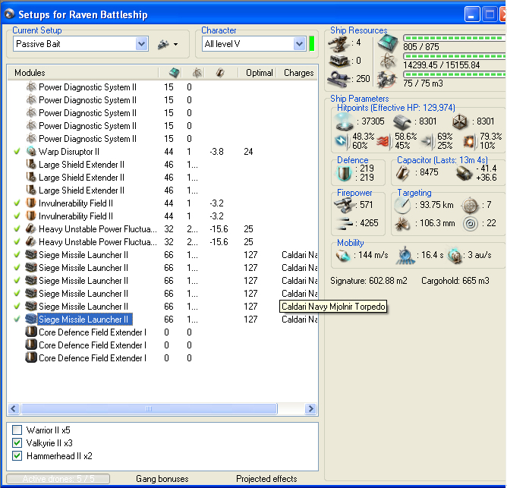507x488 pixels.
Task: Click the shield hitpoints icon showing 37305
Action: [x=345, y=121]
